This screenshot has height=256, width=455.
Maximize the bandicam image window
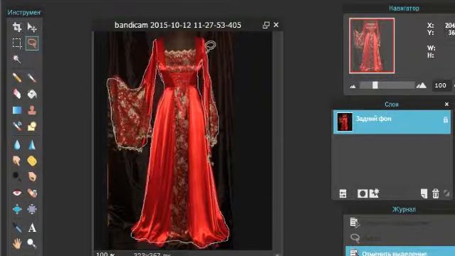tap(266, 25)
